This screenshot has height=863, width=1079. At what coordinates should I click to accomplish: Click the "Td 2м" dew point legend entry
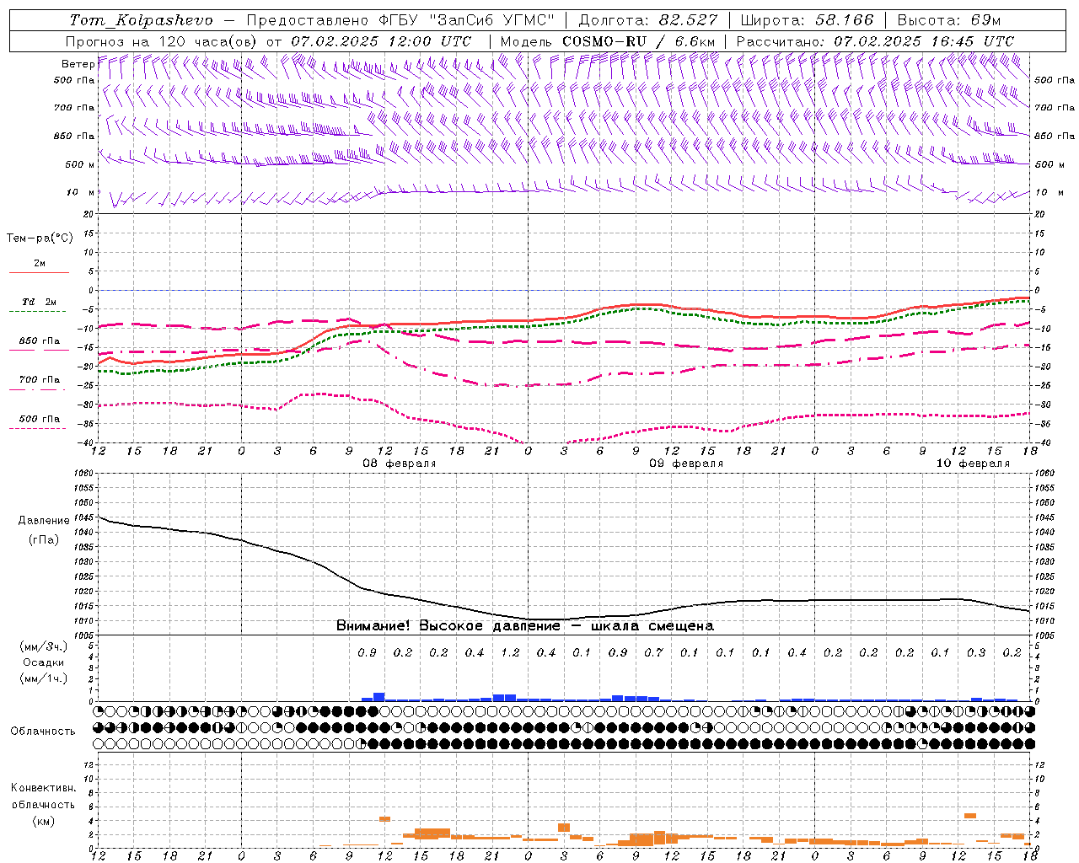click(x=40, y=302)
